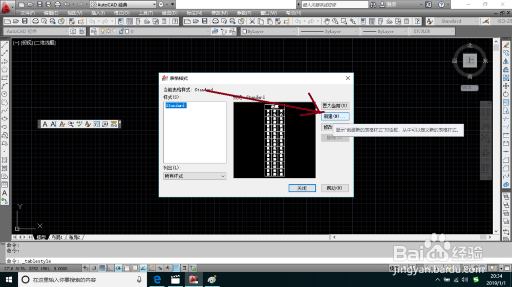Click the 置为当前(U) button
This screenshot has width=512, height=287.
click(x=335, y=106)
